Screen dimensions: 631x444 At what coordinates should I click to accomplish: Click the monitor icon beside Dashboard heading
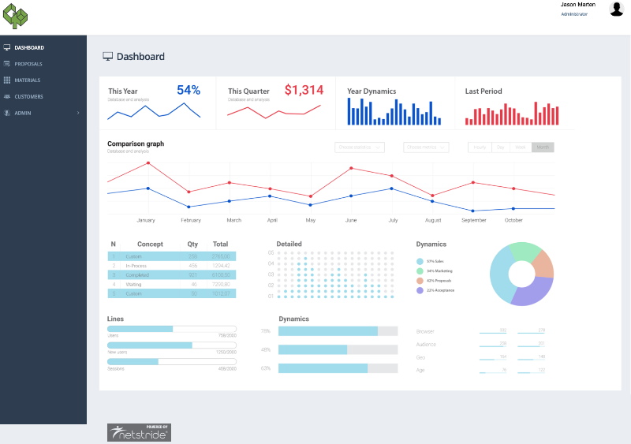pyautogui.click(x=107, y=56)
